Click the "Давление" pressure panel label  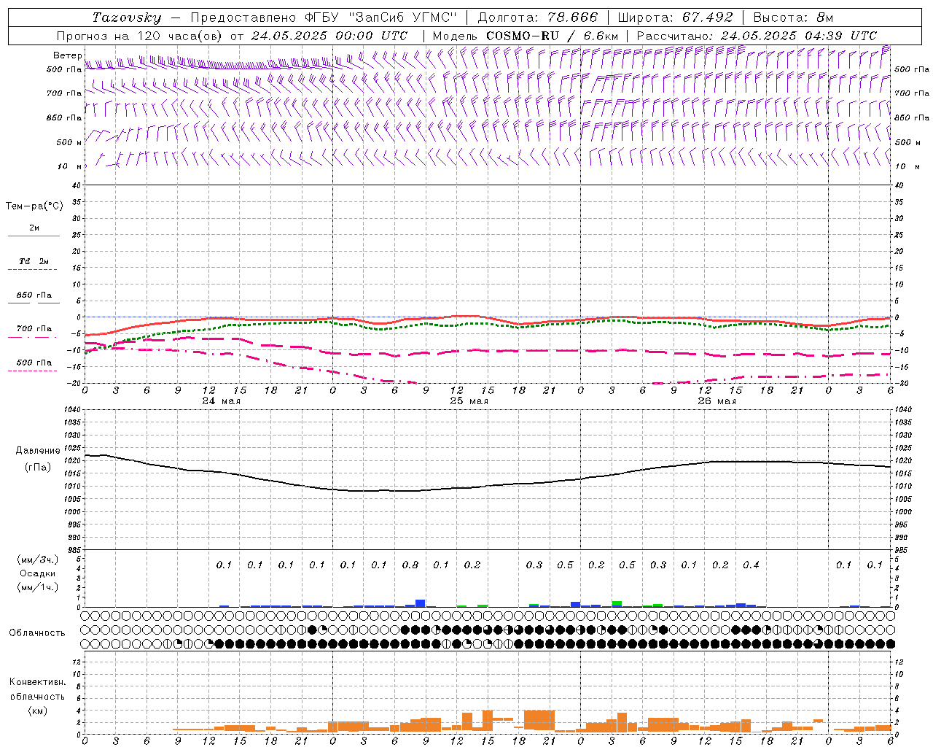pyautogui.click(x=38, y=451)
